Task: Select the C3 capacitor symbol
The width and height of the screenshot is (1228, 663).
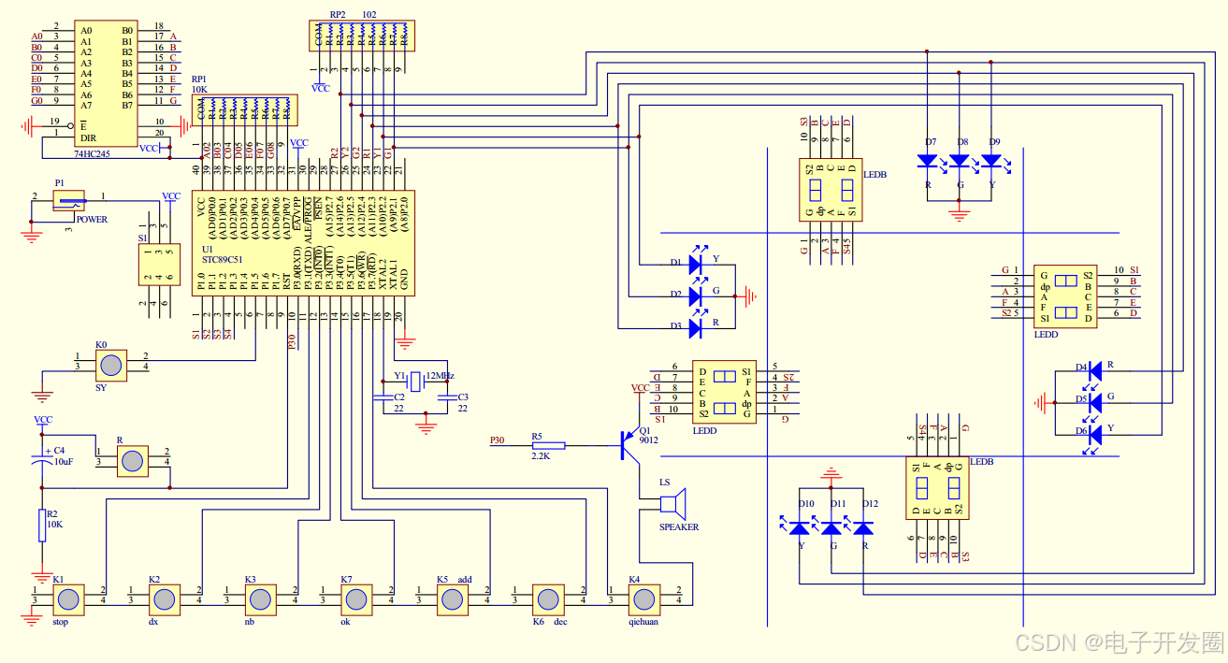Action: (448, 396)
